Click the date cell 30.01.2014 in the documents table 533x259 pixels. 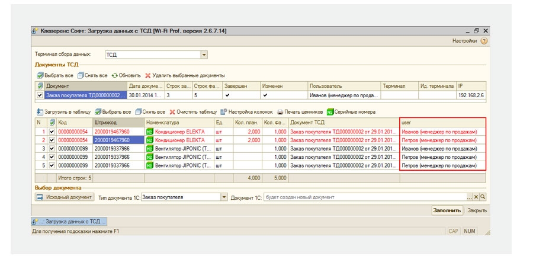point(146,95)
